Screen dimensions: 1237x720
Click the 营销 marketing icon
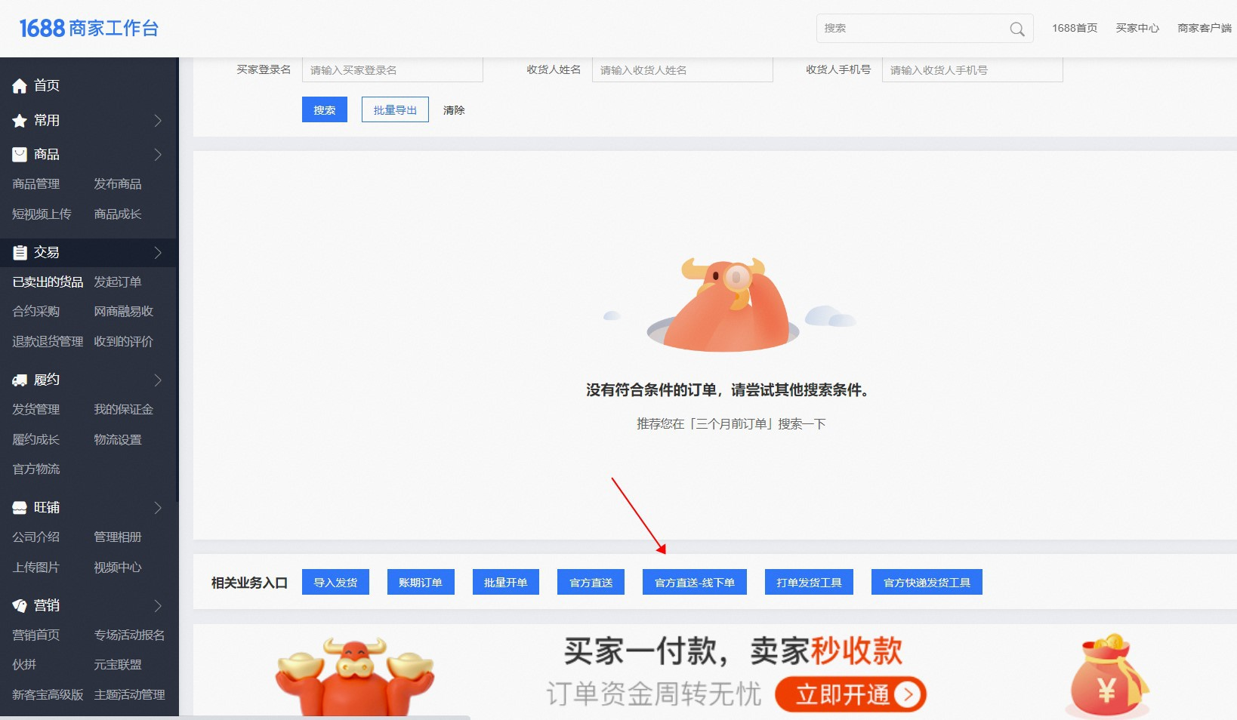(x=20, y=606)
